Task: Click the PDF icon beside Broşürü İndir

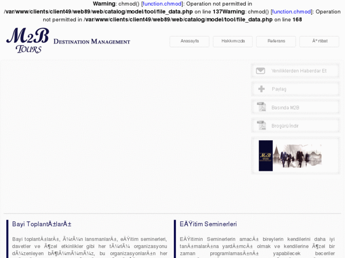Action: [x=261, y=125]
